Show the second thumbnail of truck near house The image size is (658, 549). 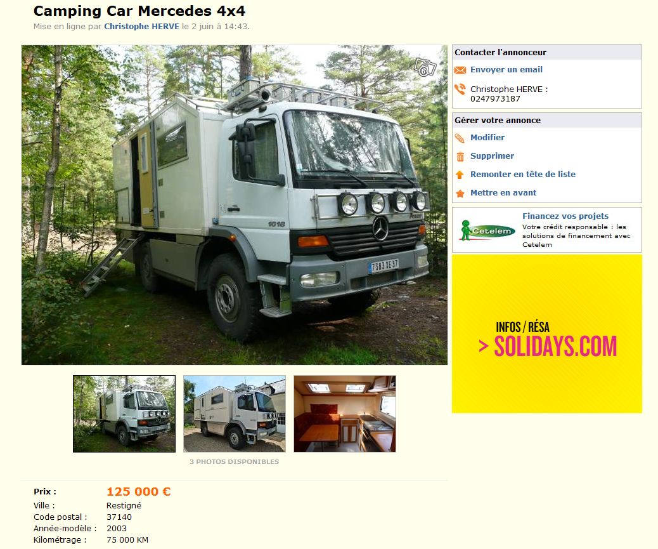[x=235, y=414]
